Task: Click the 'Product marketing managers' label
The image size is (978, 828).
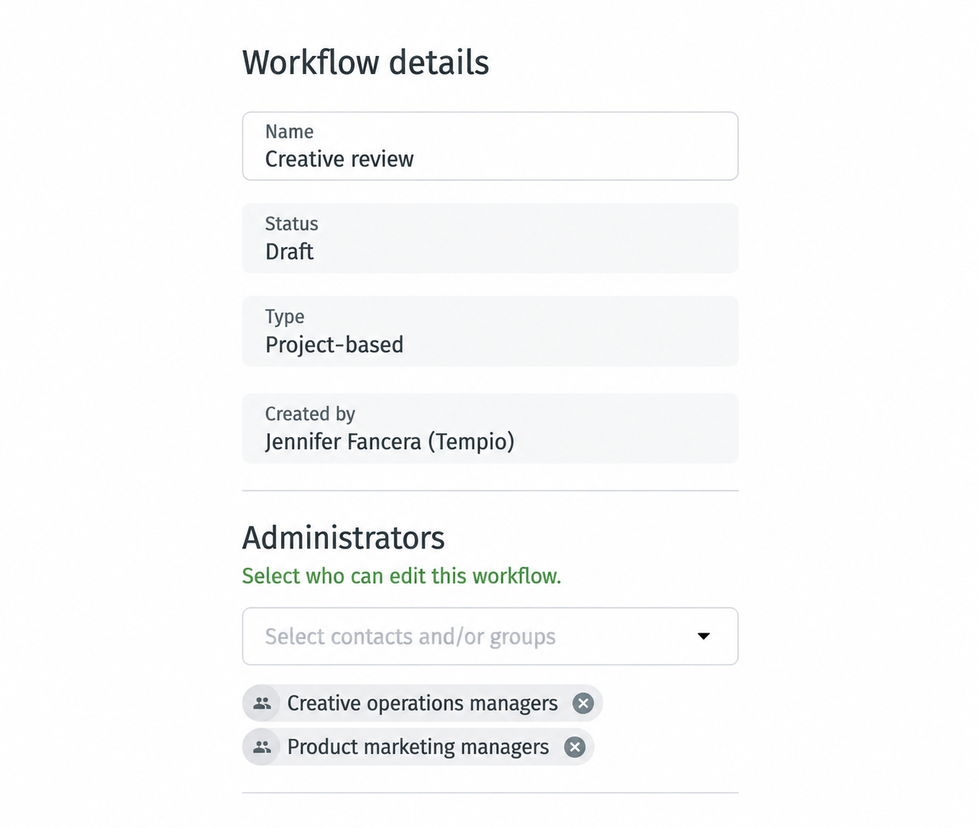Action: (418, 747)
